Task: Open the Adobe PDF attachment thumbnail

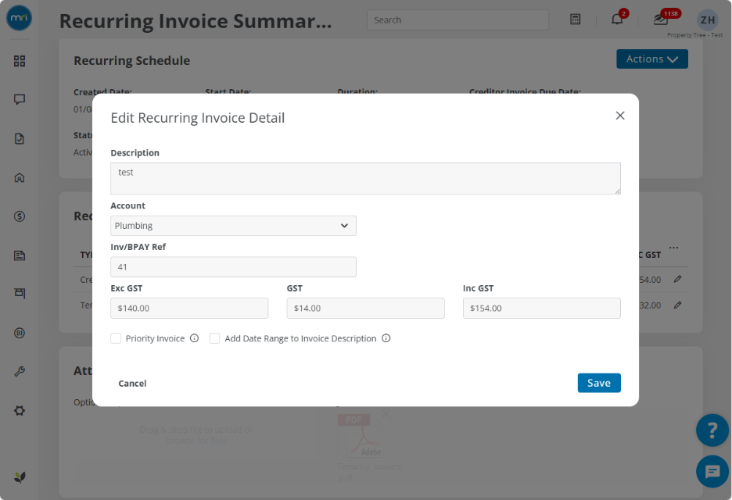Action: [360, 436]
